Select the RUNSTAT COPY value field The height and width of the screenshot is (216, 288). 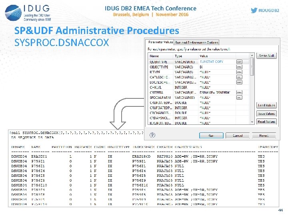[x=217, y=62]
